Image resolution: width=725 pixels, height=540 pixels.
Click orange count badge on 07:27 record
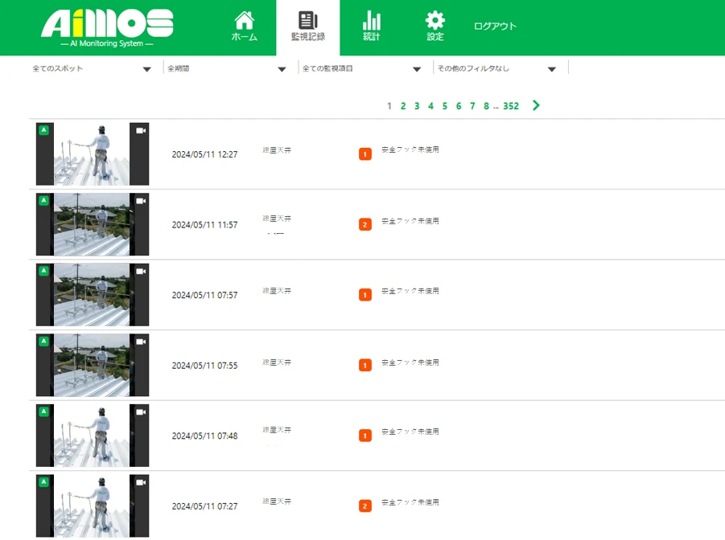(x=365, y=505)
